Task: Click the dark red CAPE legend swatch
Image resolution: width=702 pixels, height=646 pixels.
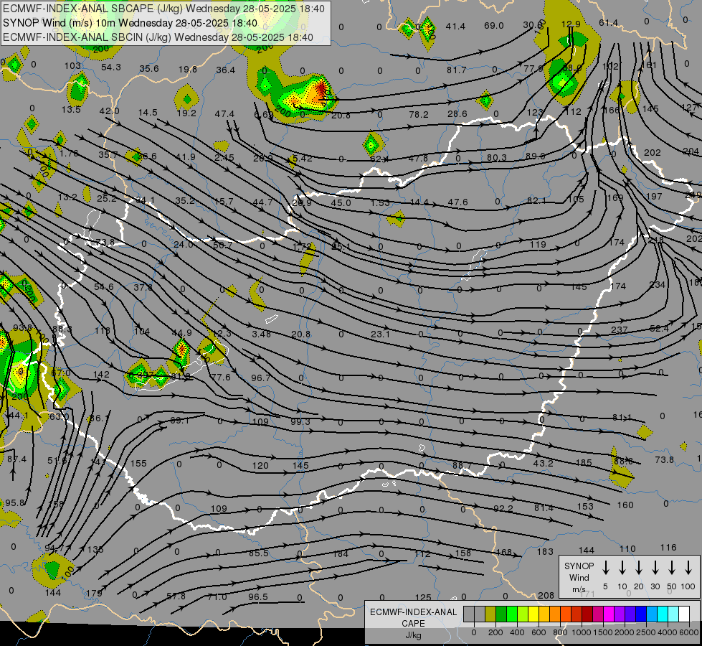Action: pyautogui.click(x=587, y=614)
